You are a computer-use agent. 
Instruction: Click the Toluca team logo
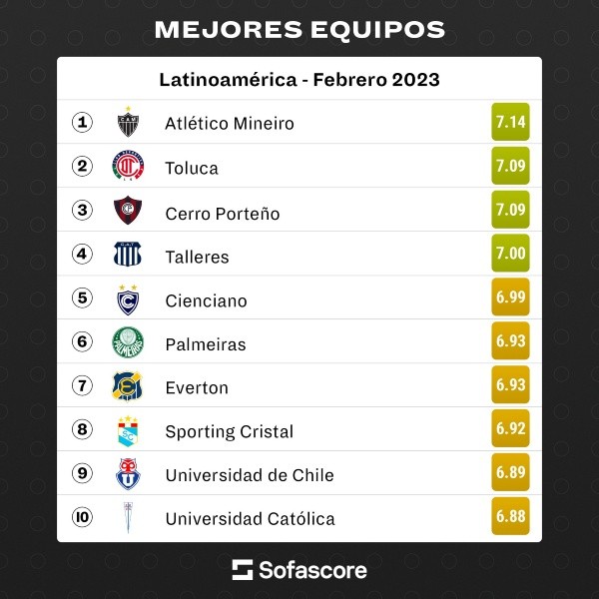pyautogui.click(x=127, y=167)
